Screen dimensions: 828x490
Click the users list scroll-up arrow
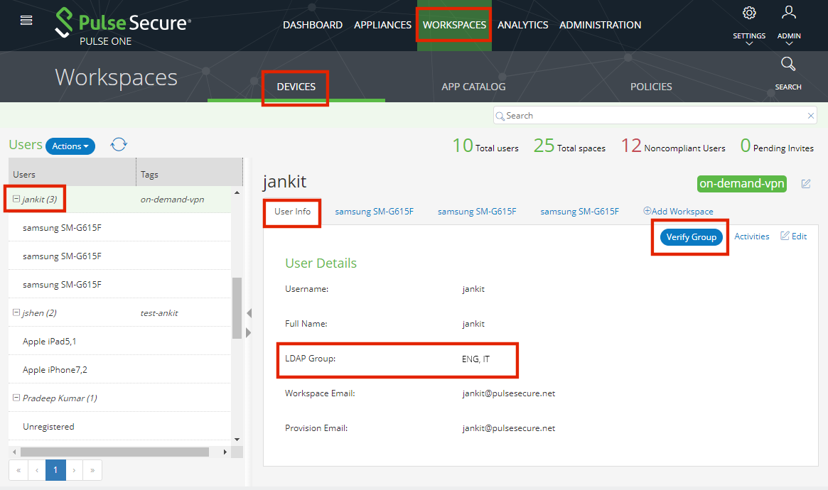237,192
